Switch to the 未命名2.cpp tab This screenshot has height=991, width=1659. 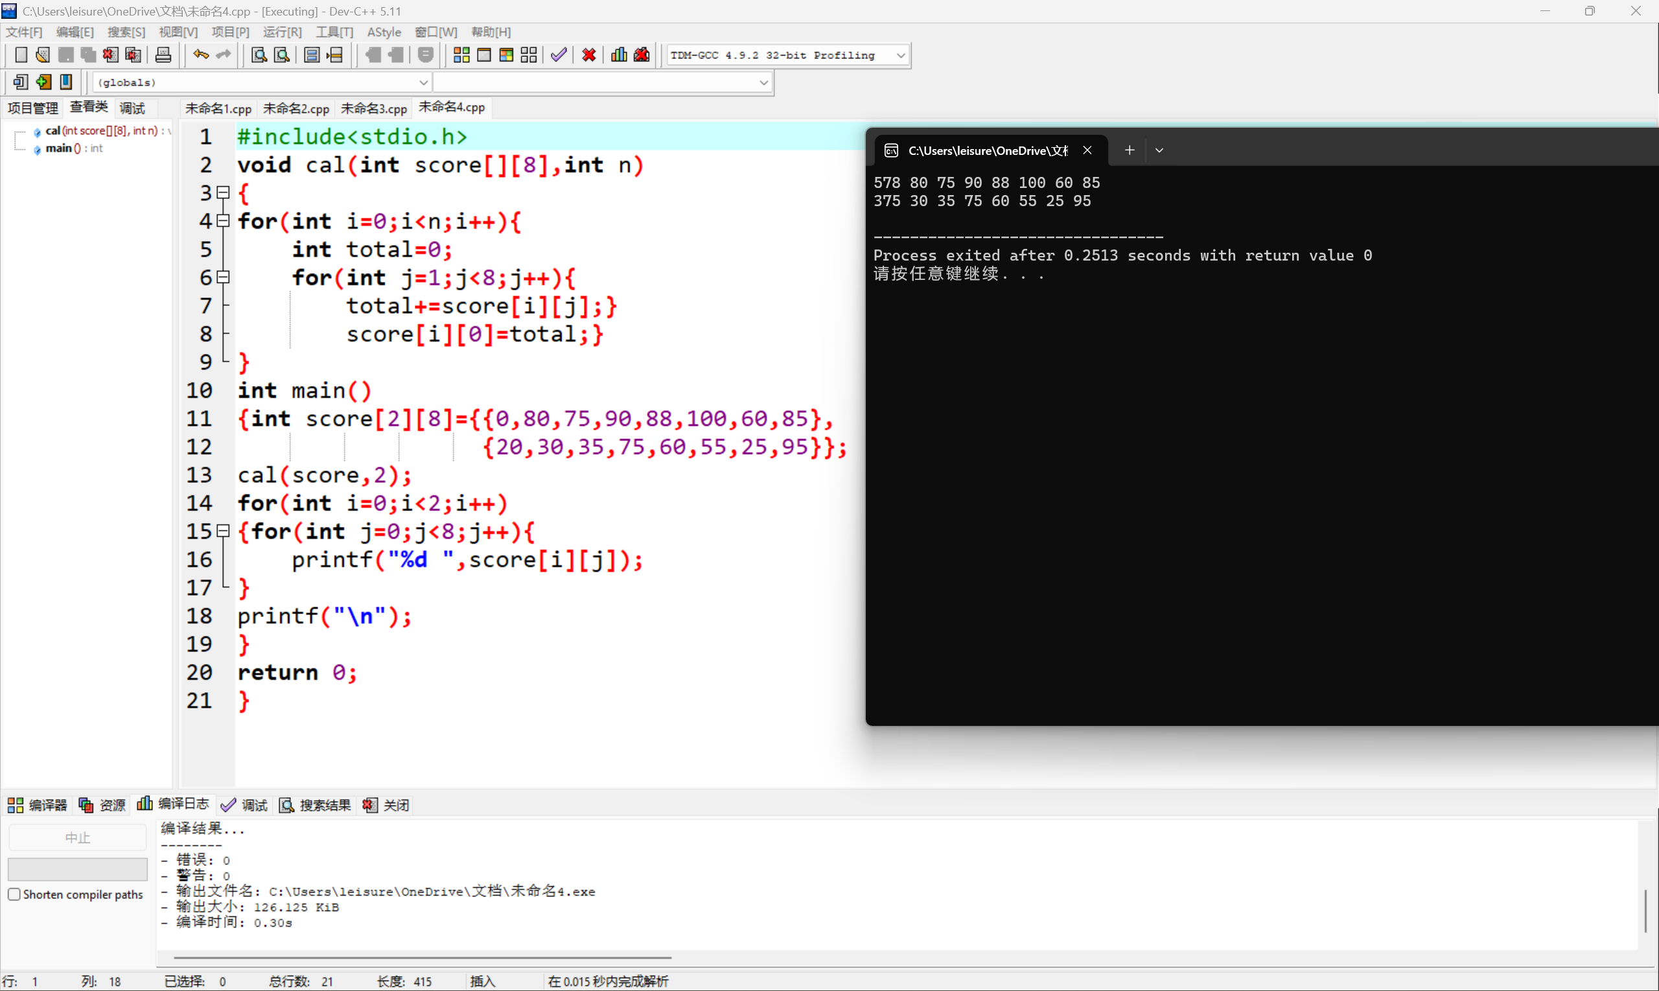tap(296, 108)
